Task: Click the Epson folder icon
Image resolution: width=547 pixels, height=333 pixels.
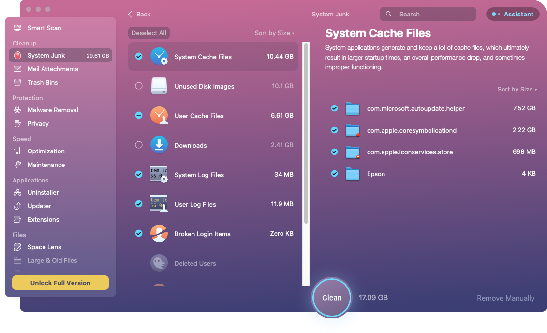Action: tap(353, 174)
